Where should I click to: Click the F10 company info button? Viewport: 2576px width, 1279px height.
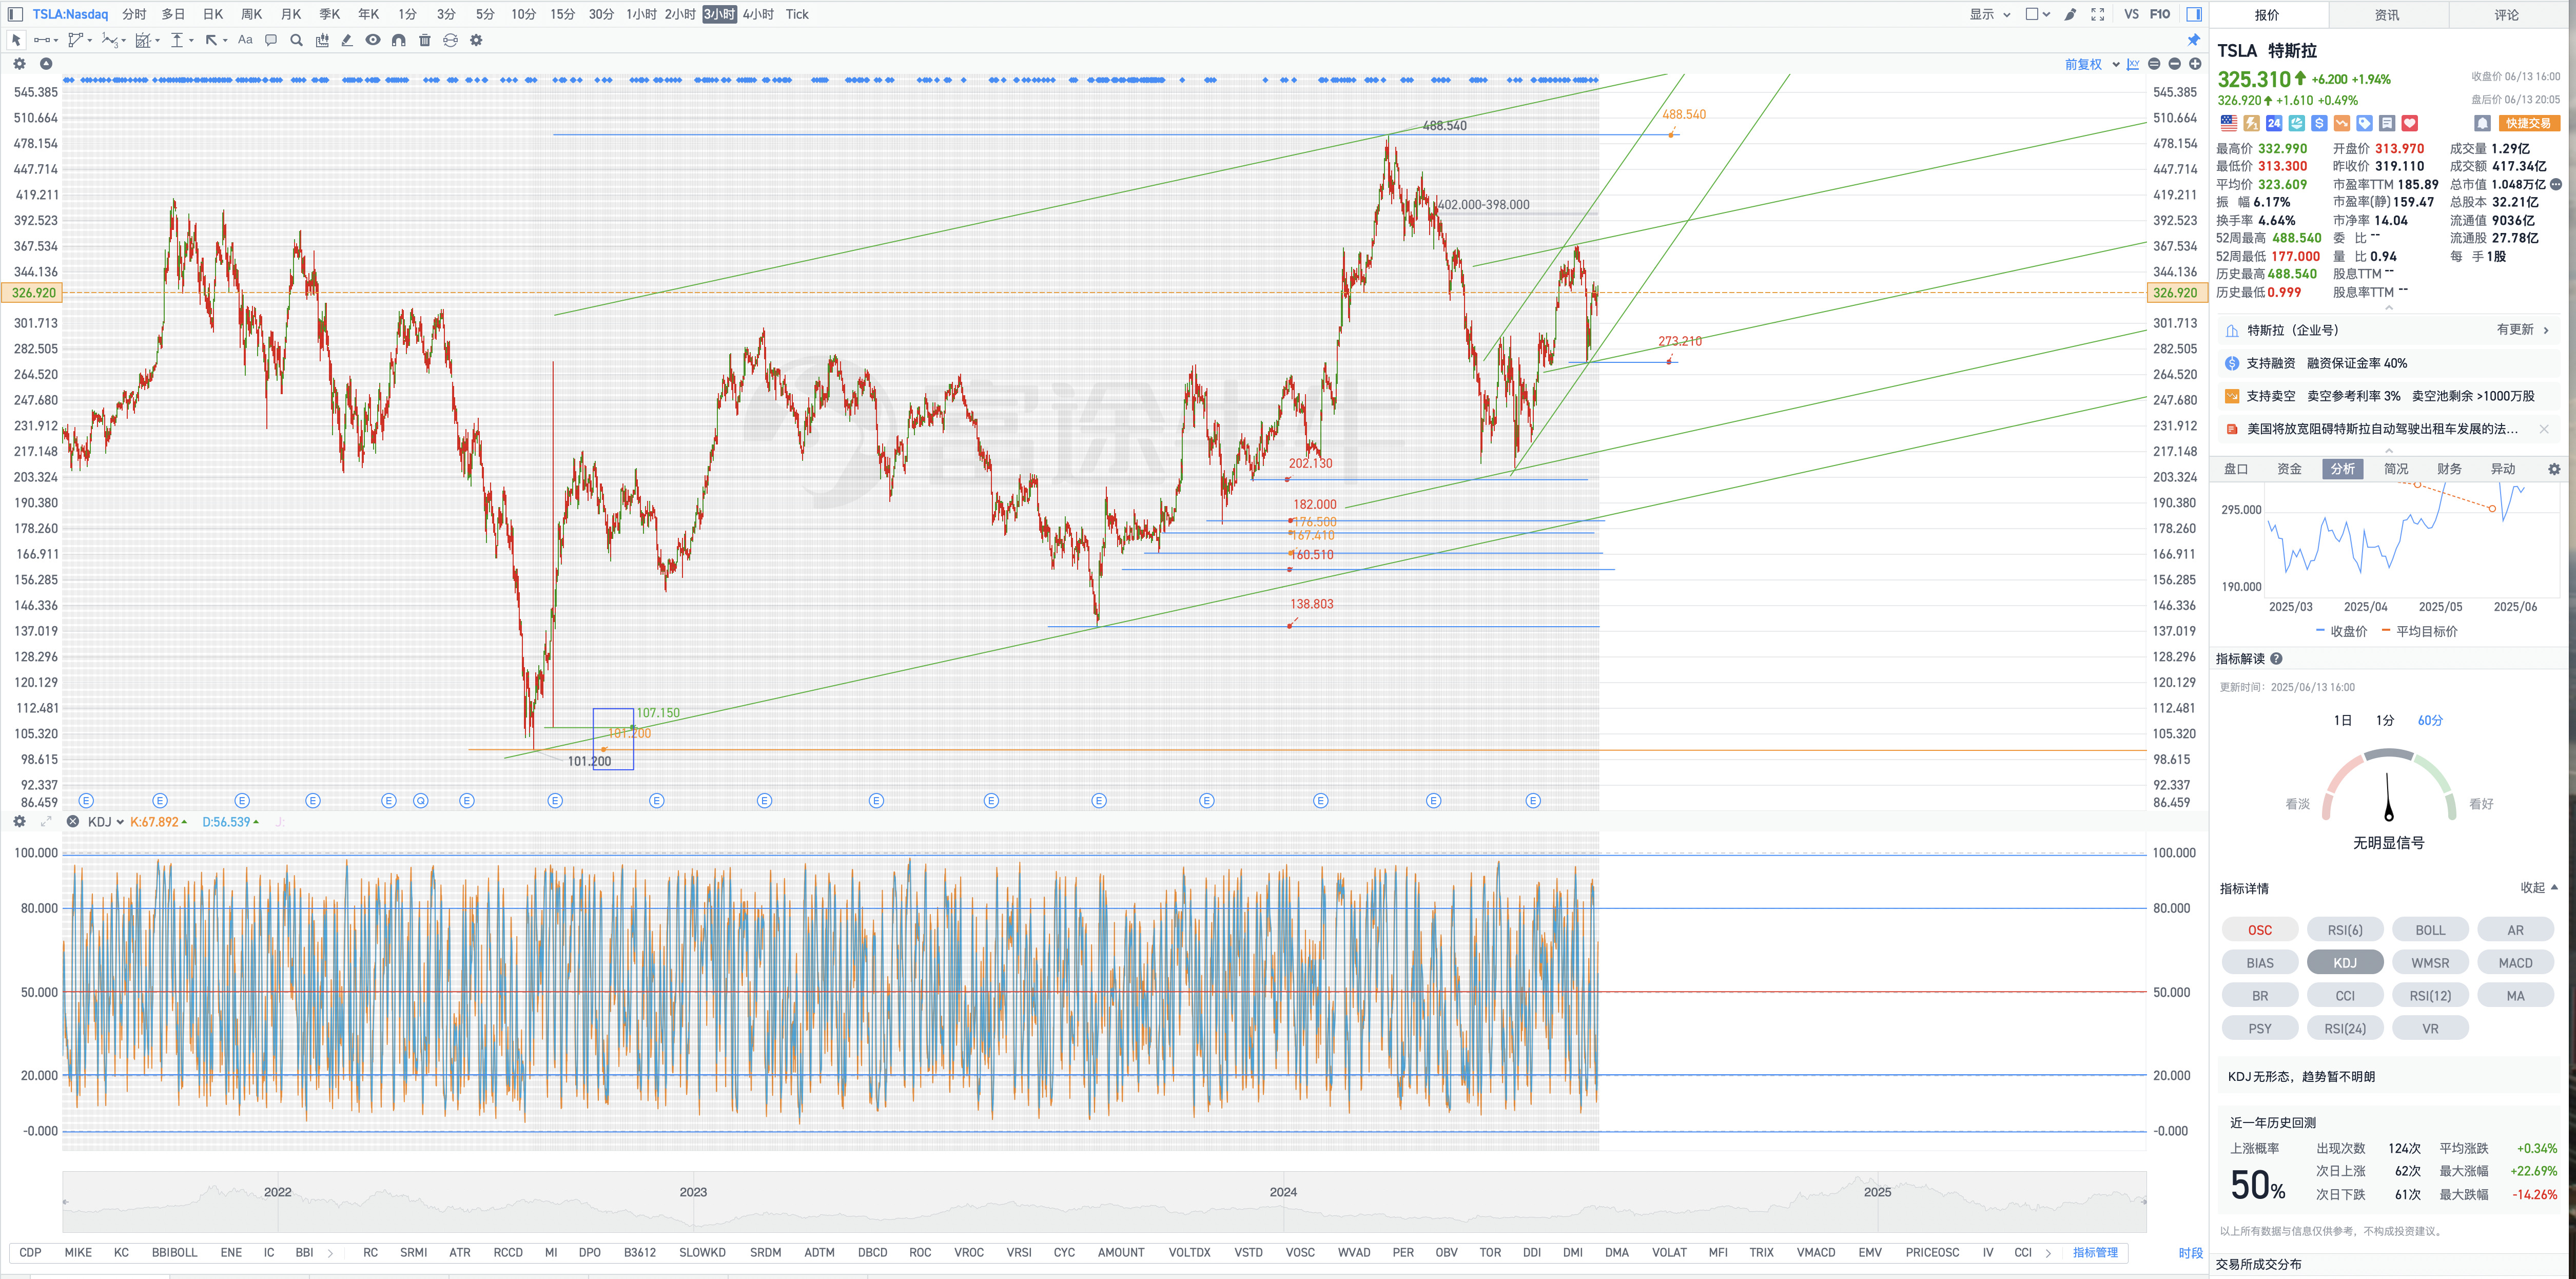point(2160,14)
